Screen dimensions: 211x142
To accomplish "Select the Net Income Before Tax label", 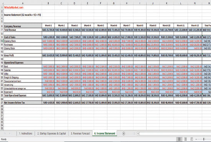I will [23, 102].
